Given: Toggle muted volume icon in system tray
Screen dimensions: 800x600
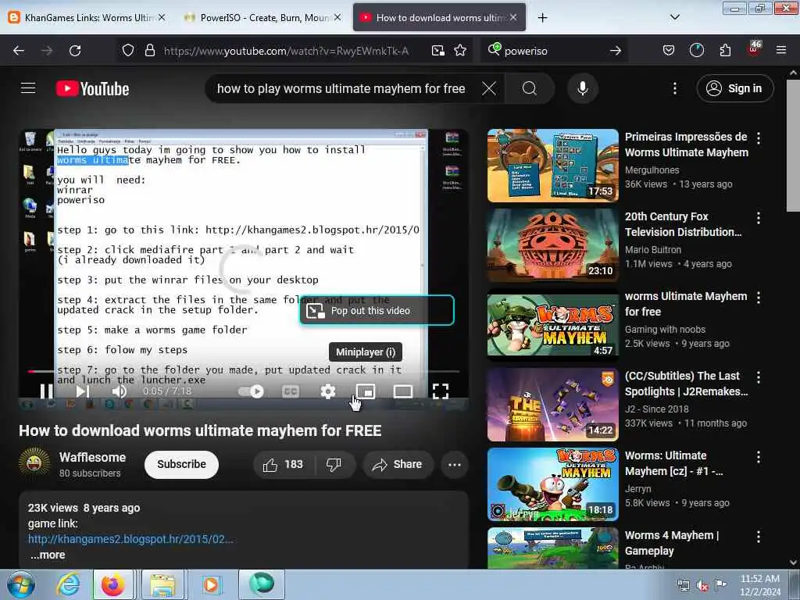Looking at the screenshot, I should click(x=702, y=585).
